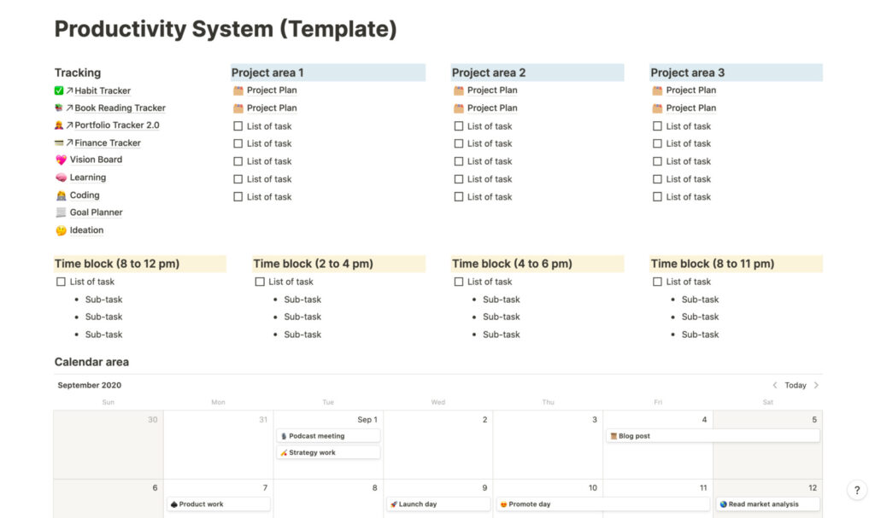Tick the checkbox in Time block (2 to 4 pm)
Image resolution: width=875 pixels, height=518 pixels.
pyautogui.click(x=260, y=282)
